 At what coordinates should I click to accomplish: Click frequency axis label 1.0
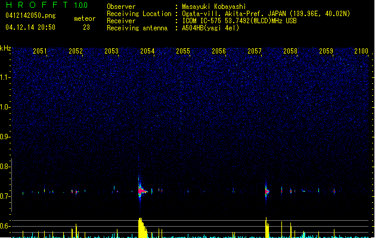pos(5,107)
